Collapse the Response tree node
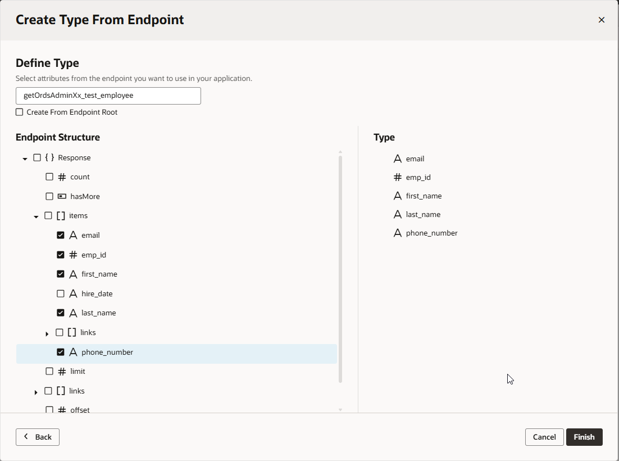The height and width of the screenshot is (461, 619). (25, 159)
